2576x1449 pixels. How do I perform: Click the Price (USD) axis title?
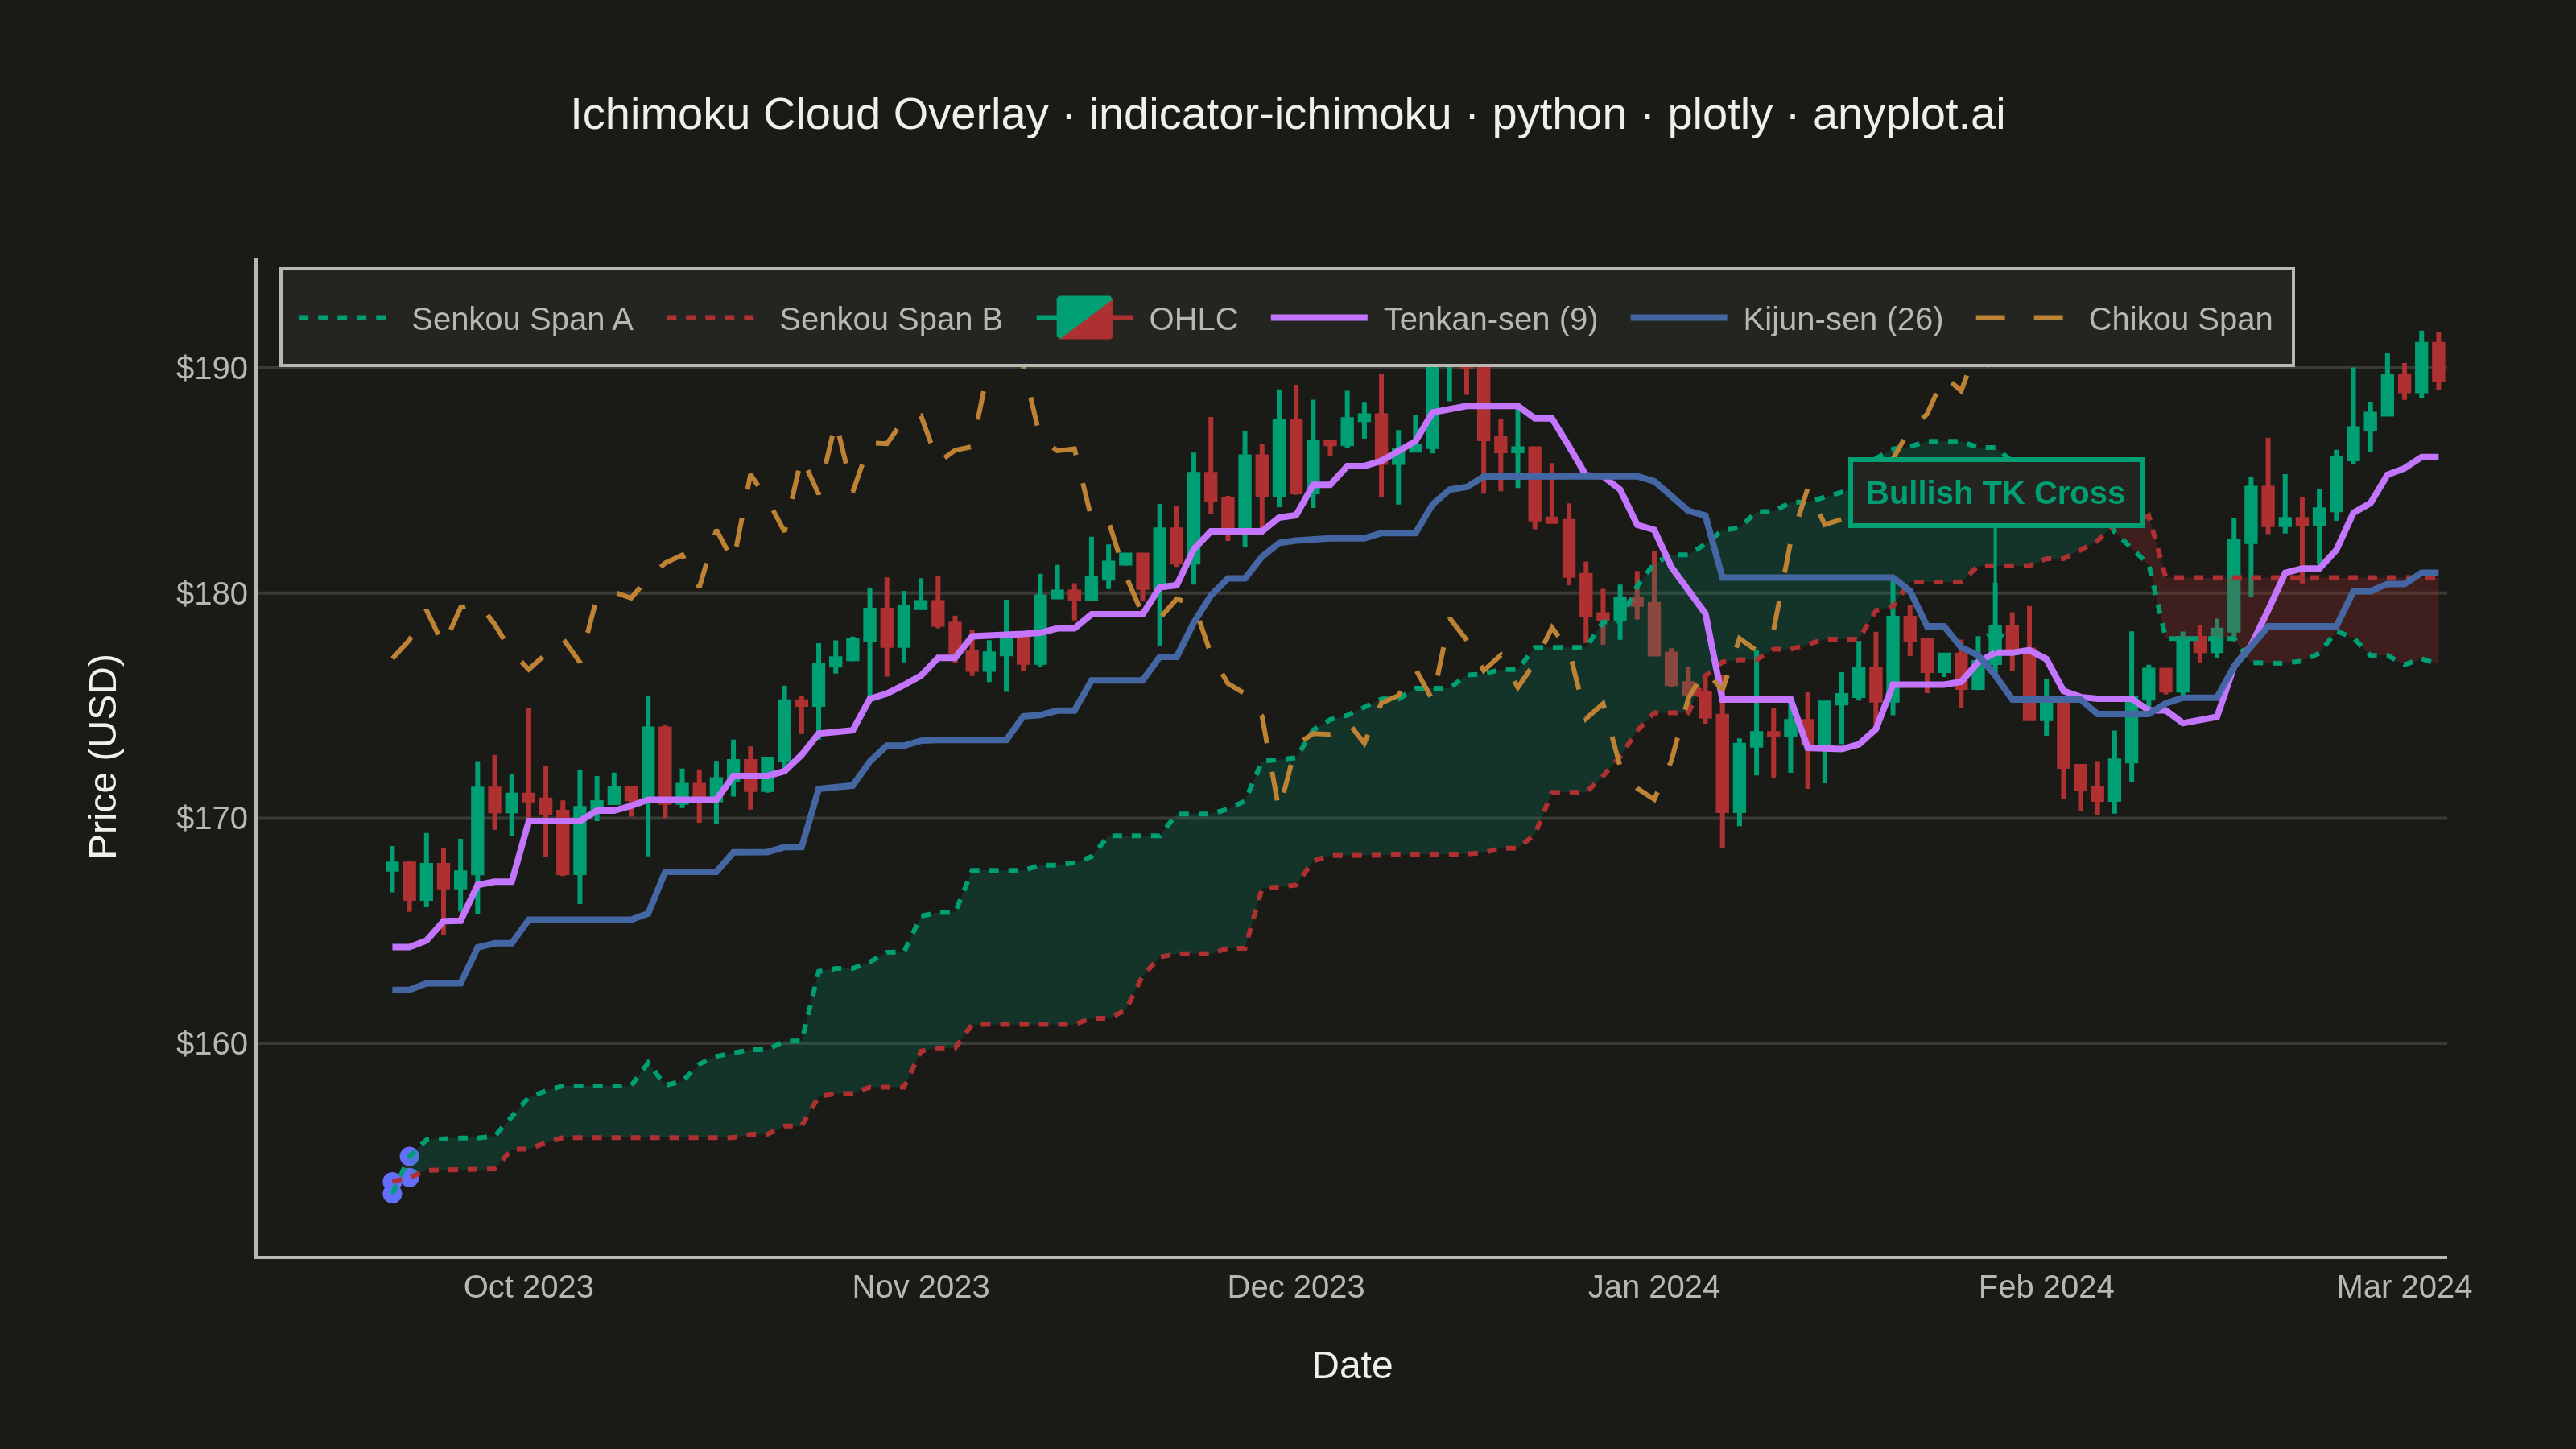(103, 756)
